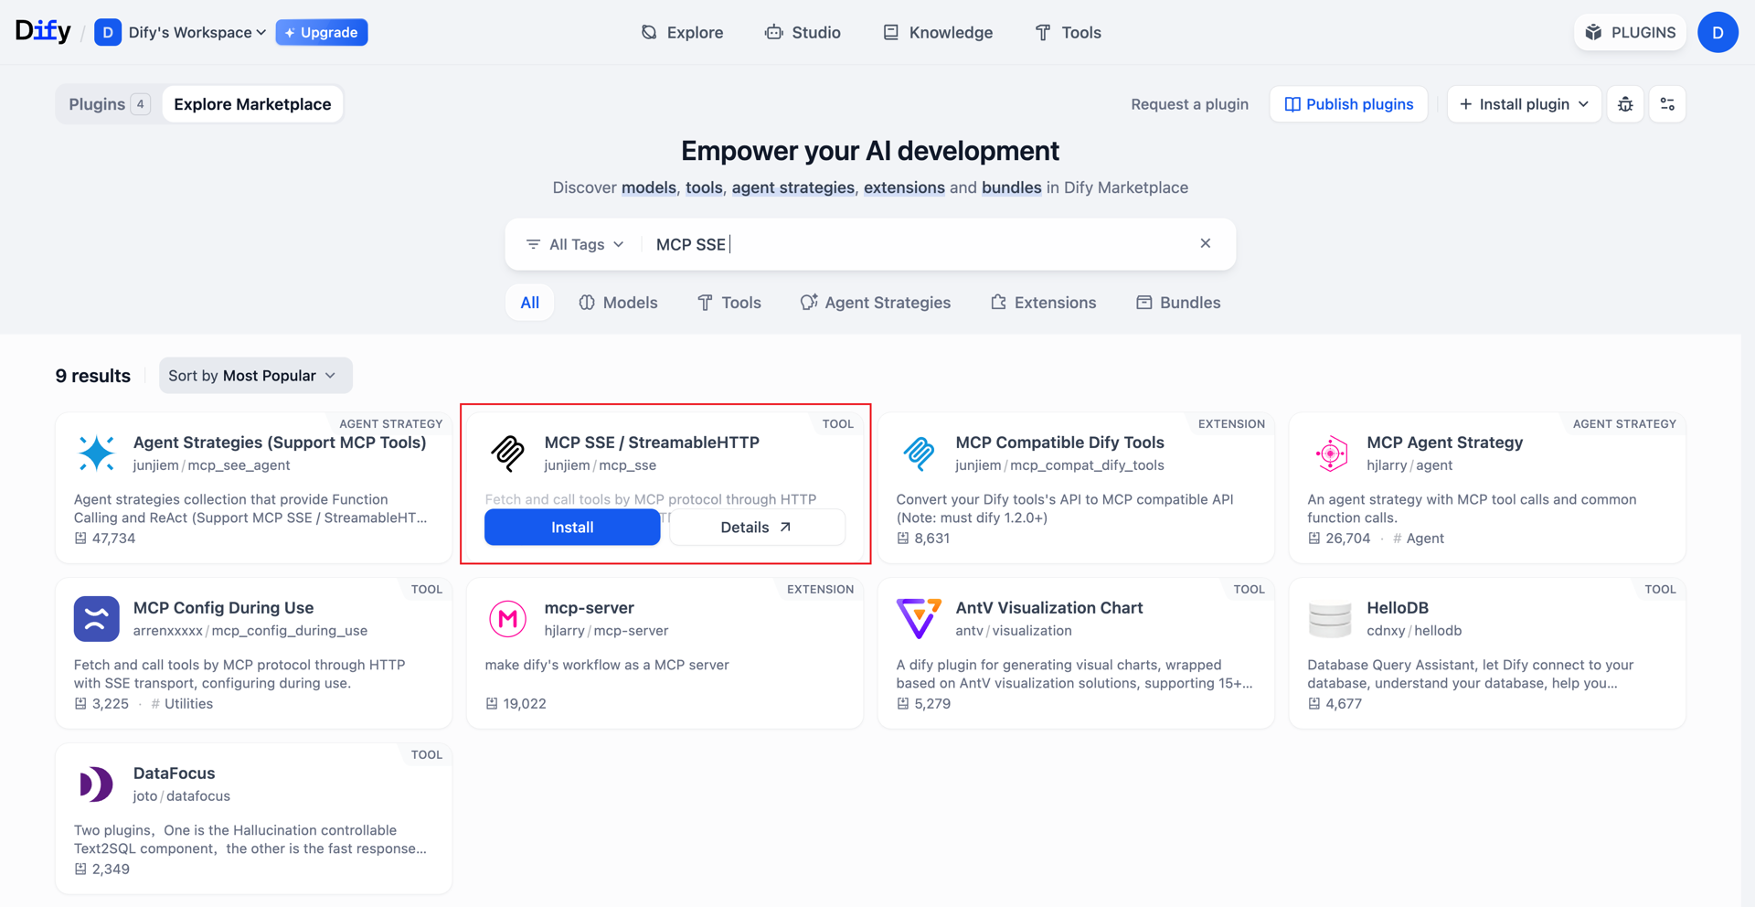Clear the marketplace search text
This screenshot has height=907, width=1755.
(x=1205, y=243)
